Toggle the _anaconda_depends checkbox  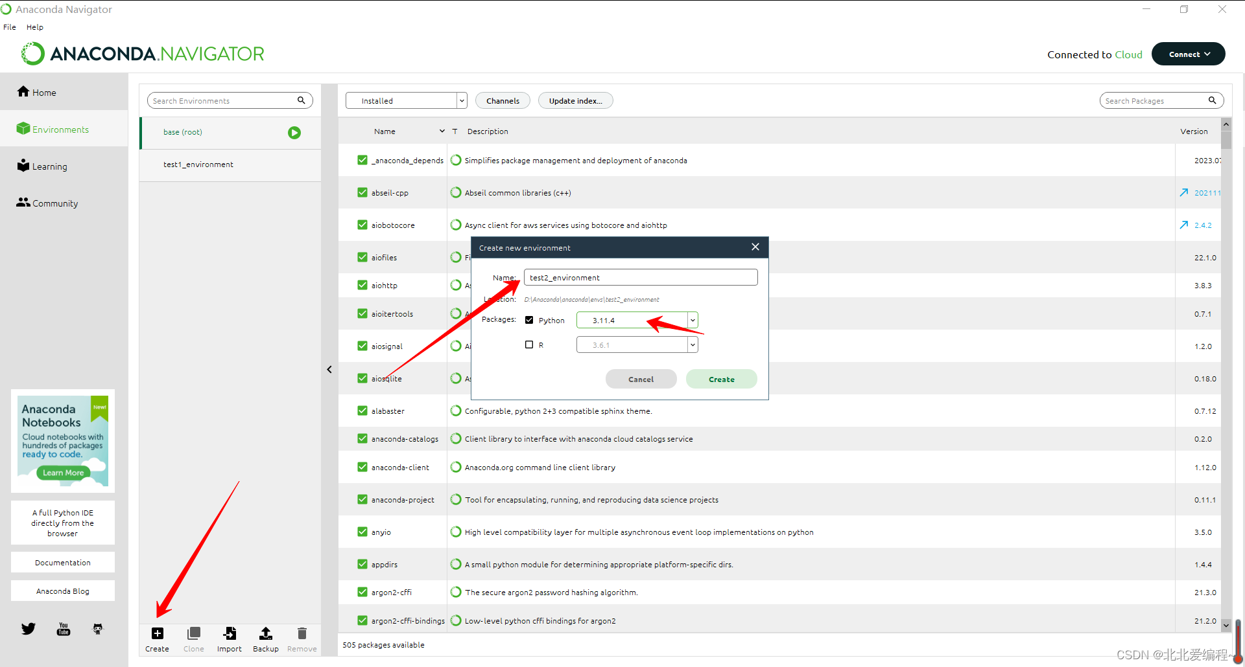click(x=362, y=160)
